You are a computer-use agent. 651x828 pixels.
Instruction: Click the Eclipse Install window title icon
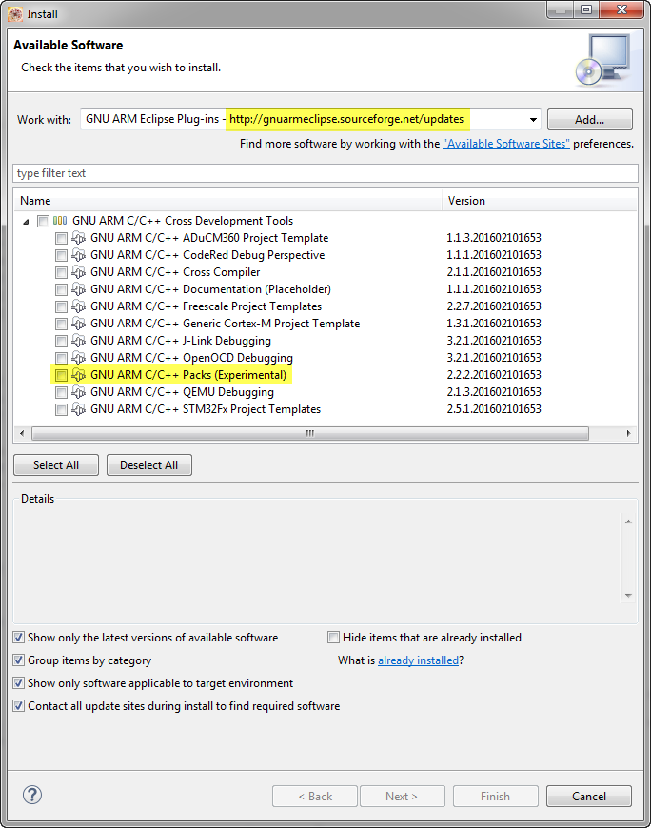point(15,14)
